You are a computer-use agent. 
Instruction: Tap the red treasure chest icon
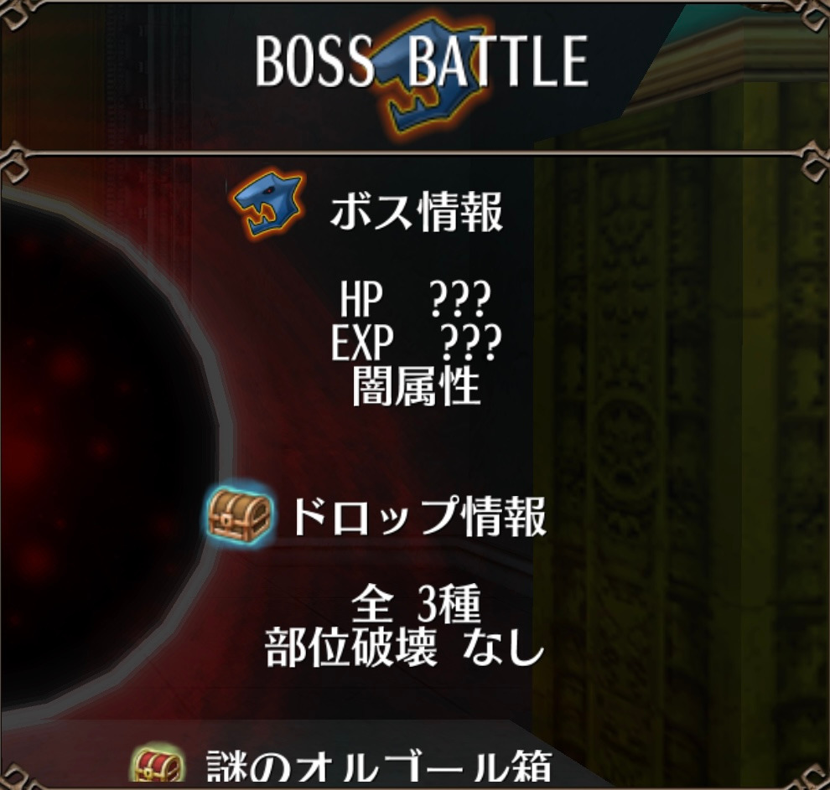158,765
